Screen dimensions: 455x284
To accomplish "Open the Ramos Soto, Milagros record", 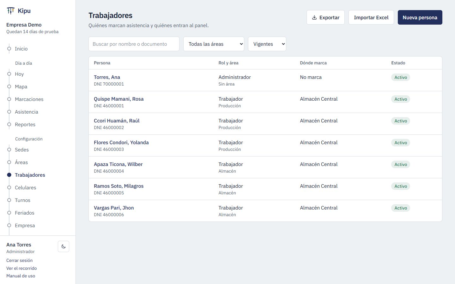I will point(118,186).
